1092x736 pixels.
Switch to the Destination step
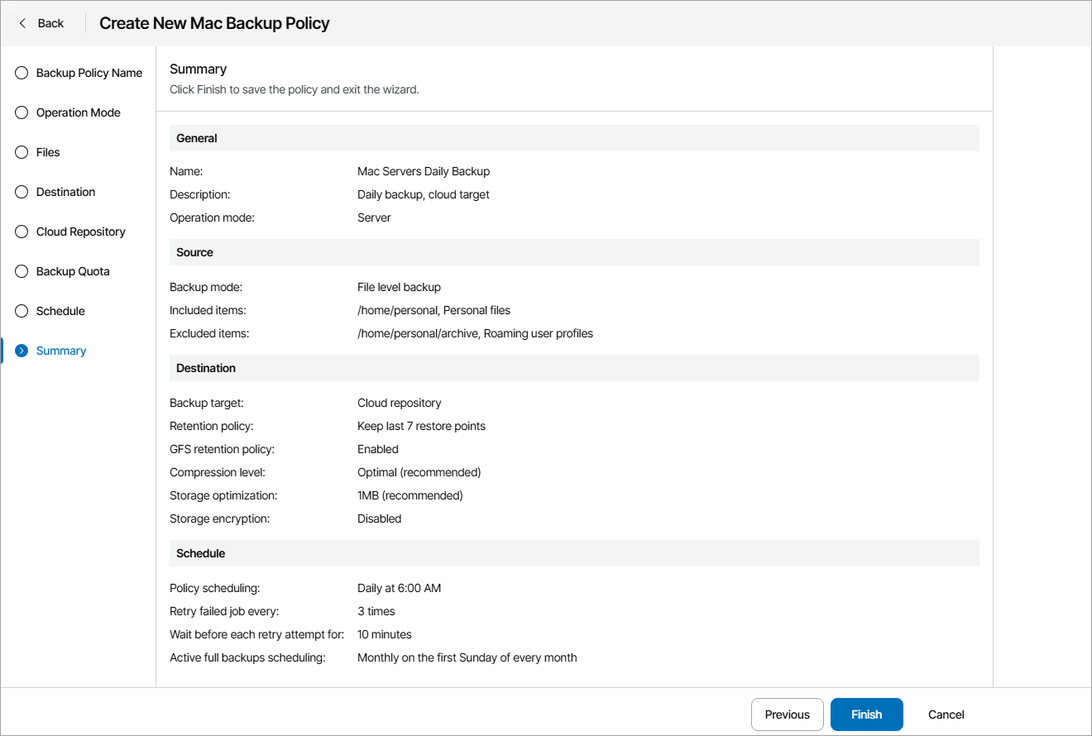click(x=66, y=192)
